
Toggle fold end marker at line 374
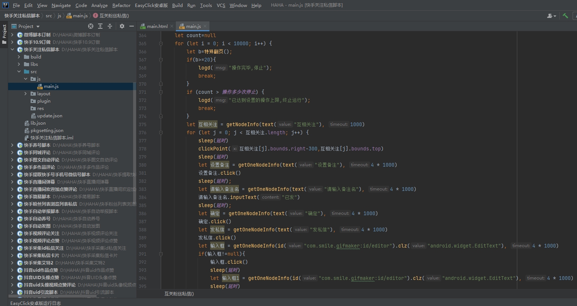(x=161, y=116)
